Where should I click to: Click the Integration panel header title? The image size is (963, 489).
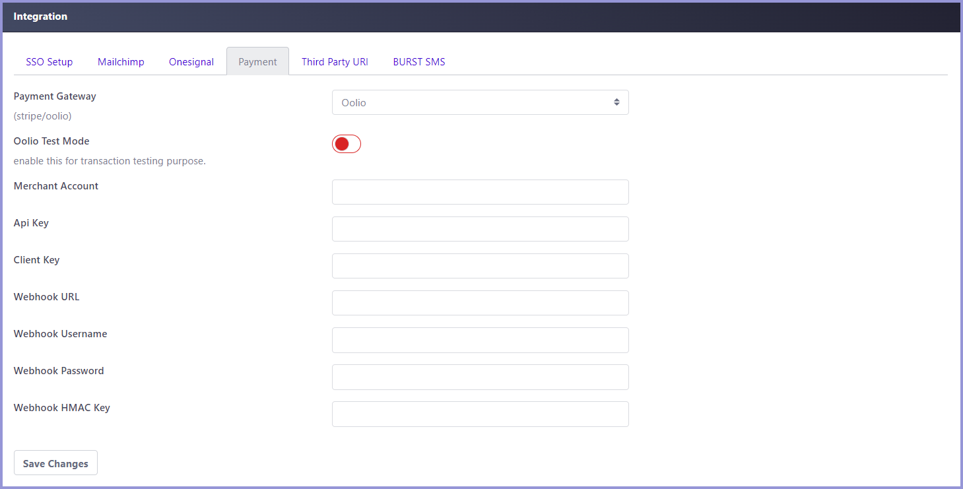click(x=40, y=16)
